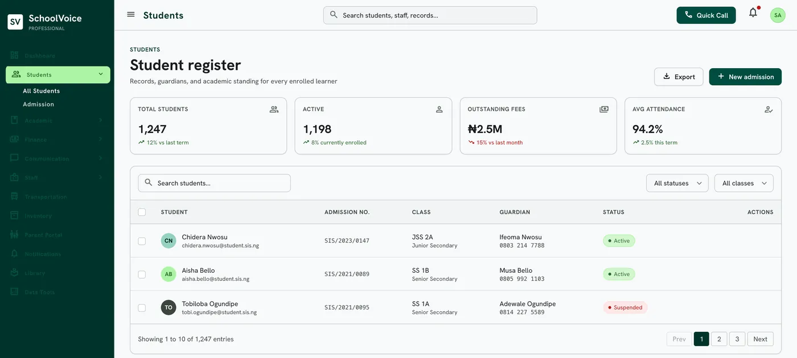Click the Outstanding Fees money icon

(604, 109)
